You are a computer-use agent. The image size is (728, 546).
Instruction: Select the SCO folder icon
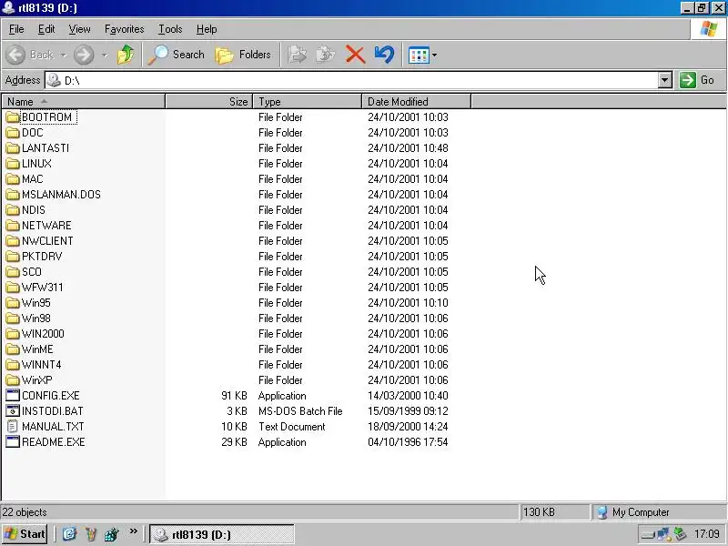point(13,272)
